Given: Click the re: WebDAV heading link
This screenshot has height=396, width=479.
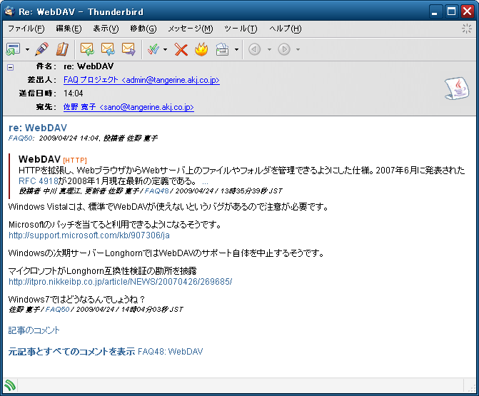Looking at the screenshot, I should 38,128.
